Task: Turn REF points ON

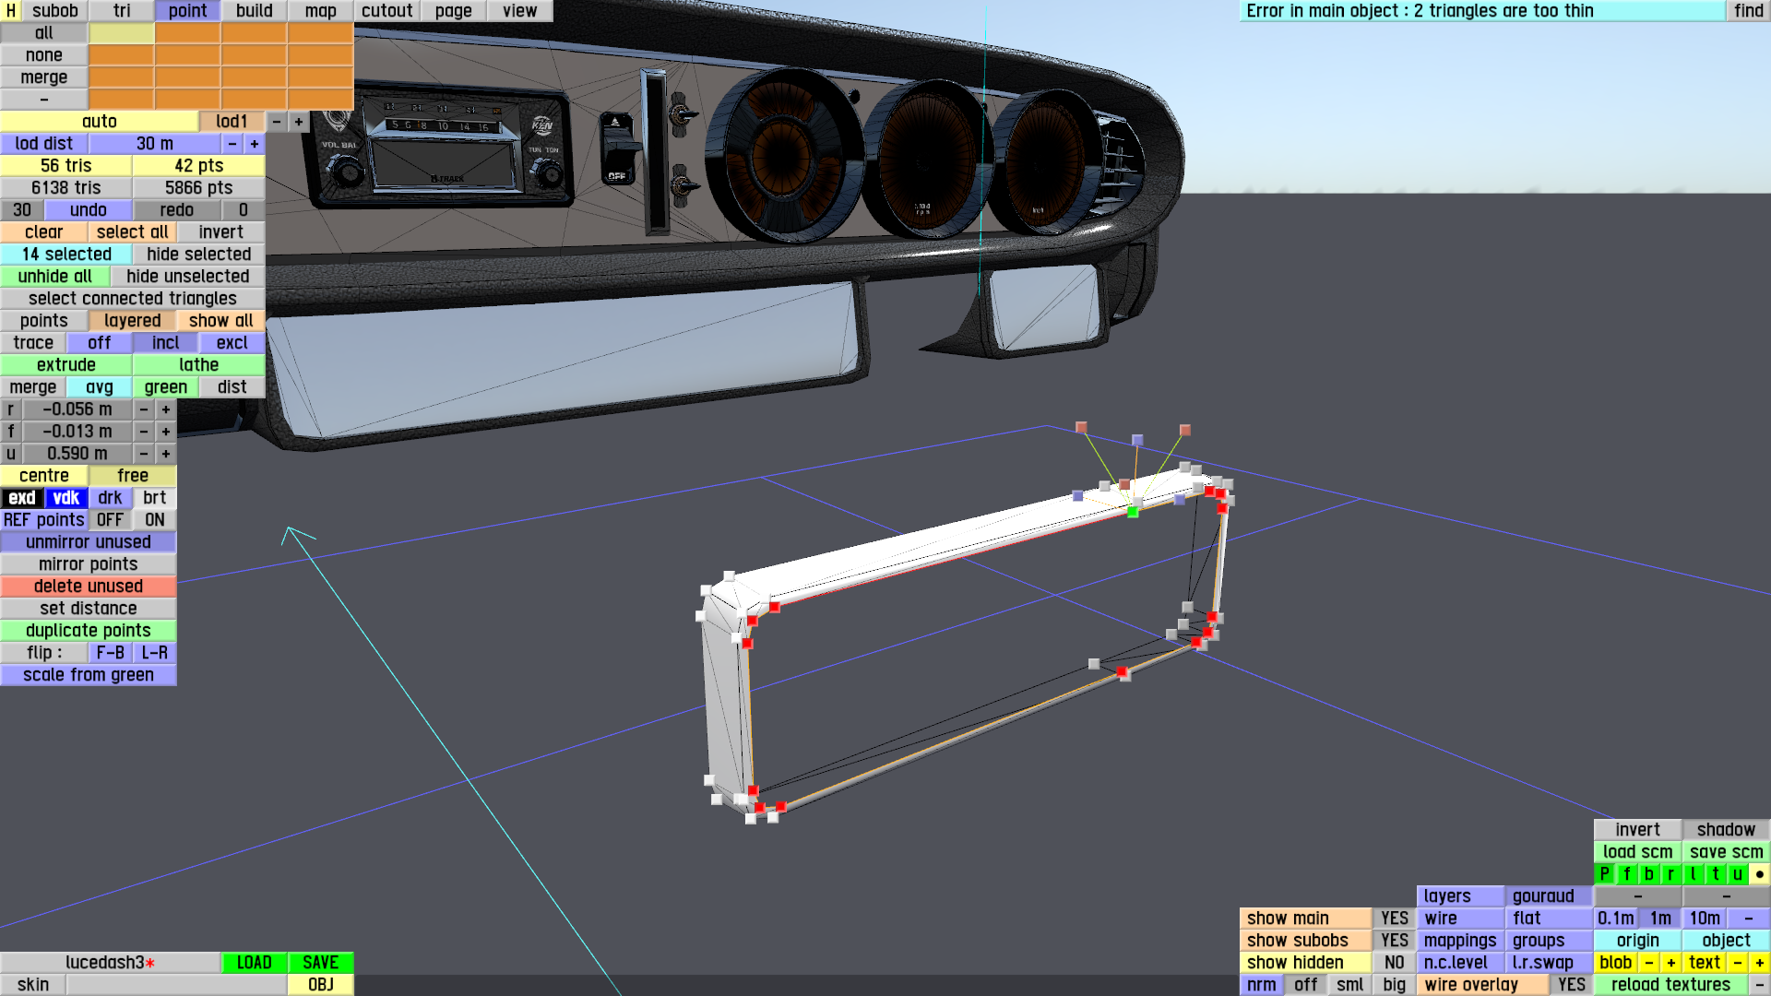Action: [154, 520]
